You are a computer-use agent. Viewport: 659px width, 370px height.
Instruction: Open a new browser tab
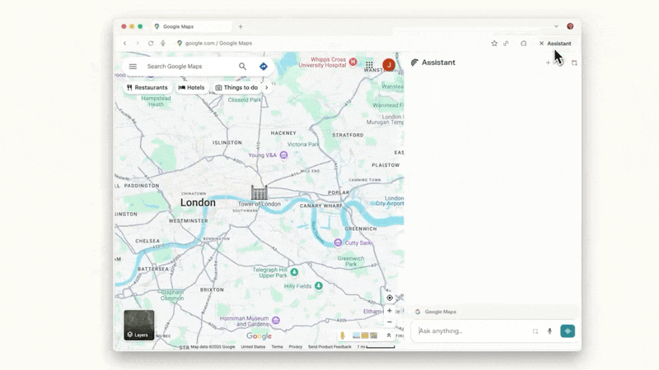(x=241, y=26)
